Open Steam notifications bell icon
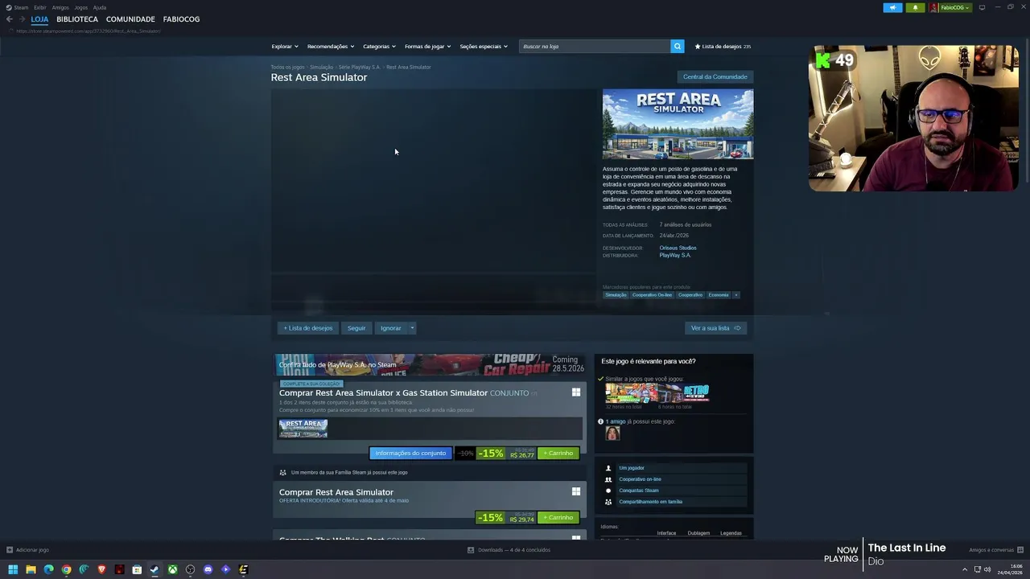The height and width of the screenshot is (579, 1030). click(x=915, y=7)
